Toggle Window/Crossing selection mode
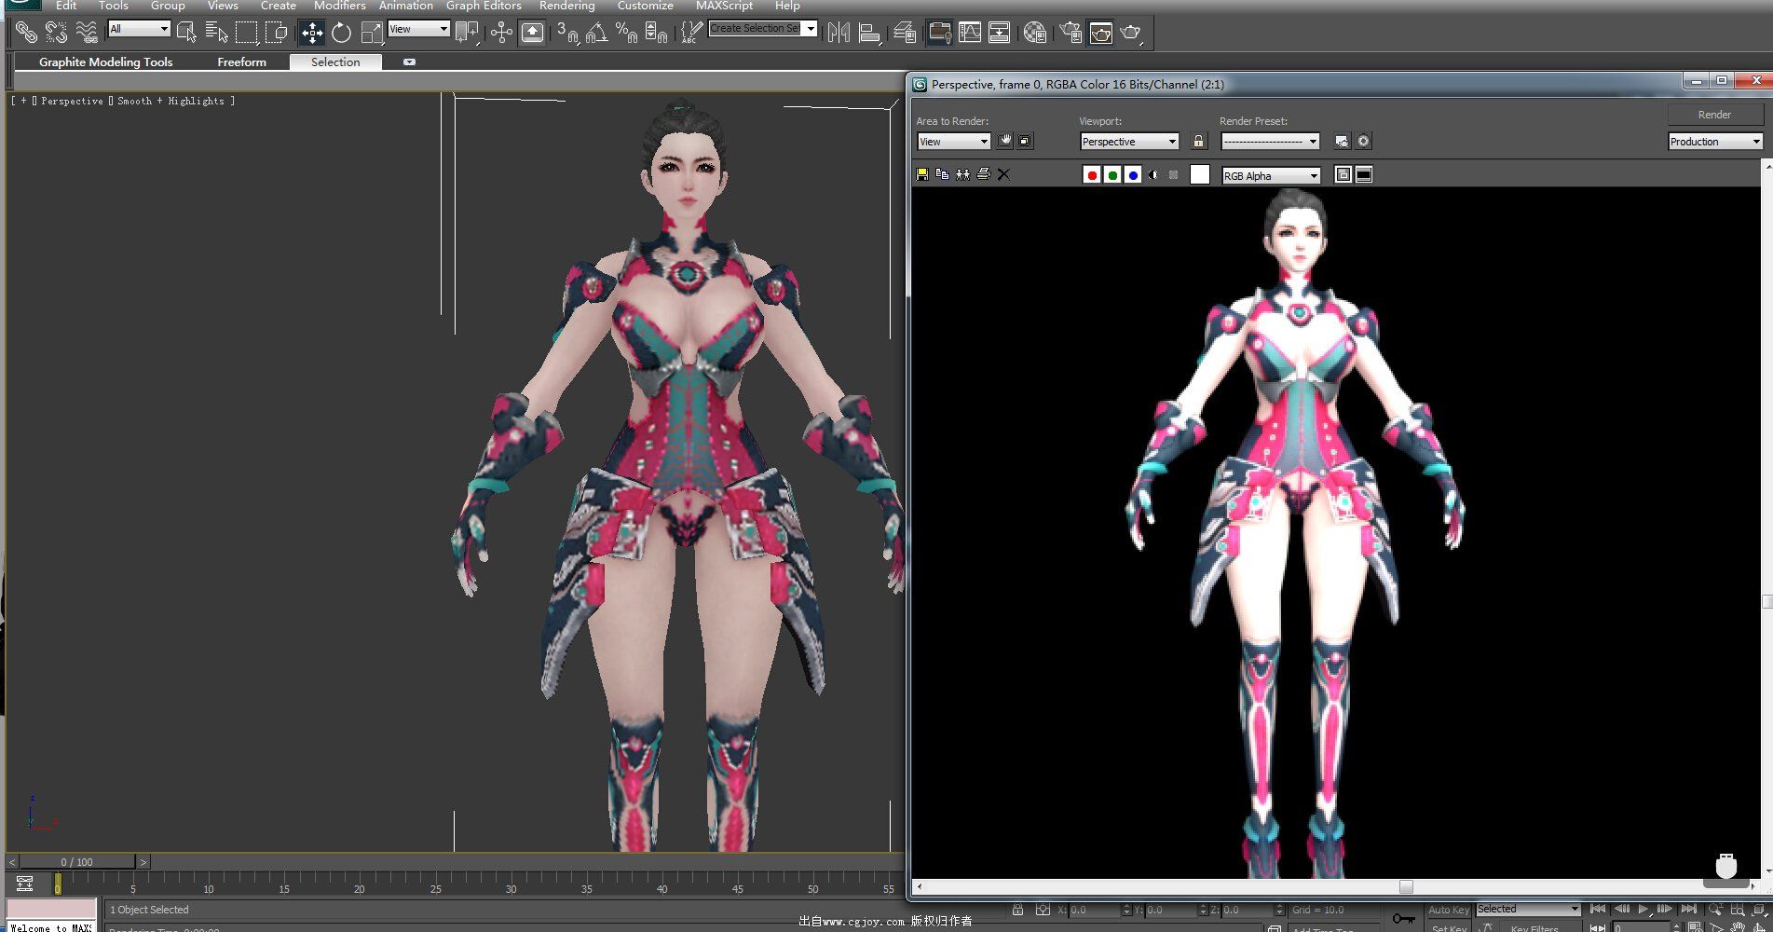 276,33
